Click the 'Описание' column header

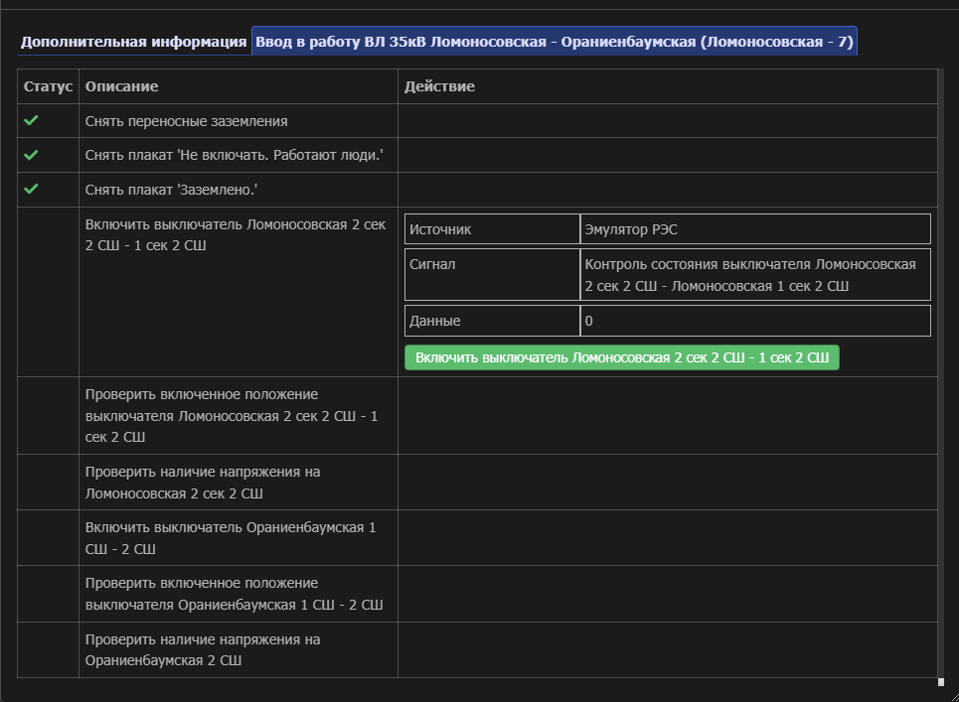[x=121, y=86]
